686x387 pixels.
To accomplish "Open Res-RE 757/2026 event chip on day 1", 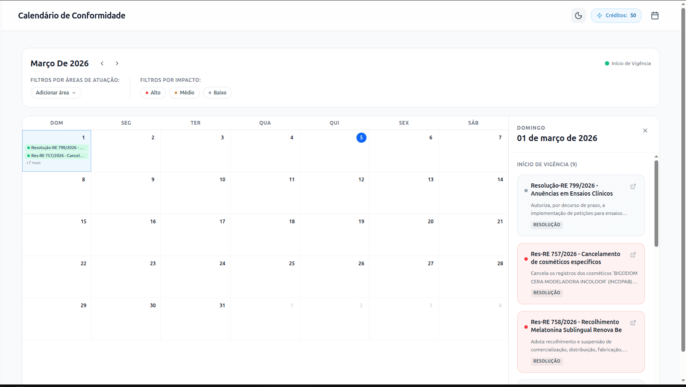I will pos(57,156).
